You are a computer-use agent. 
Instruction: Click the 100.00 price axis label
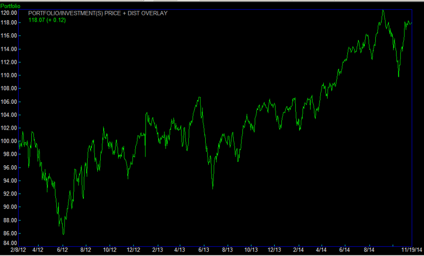pyautogui.click(x=9, y=141)
